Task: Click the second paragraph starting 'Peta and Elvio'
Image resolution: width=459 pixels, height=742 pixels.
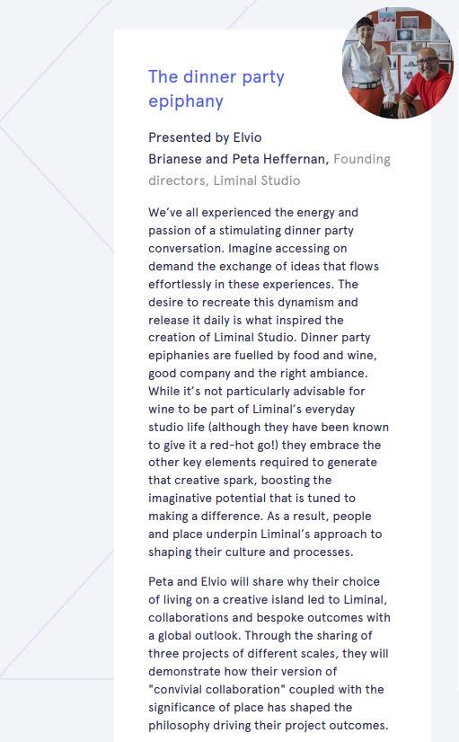Action: coord(269,653)
